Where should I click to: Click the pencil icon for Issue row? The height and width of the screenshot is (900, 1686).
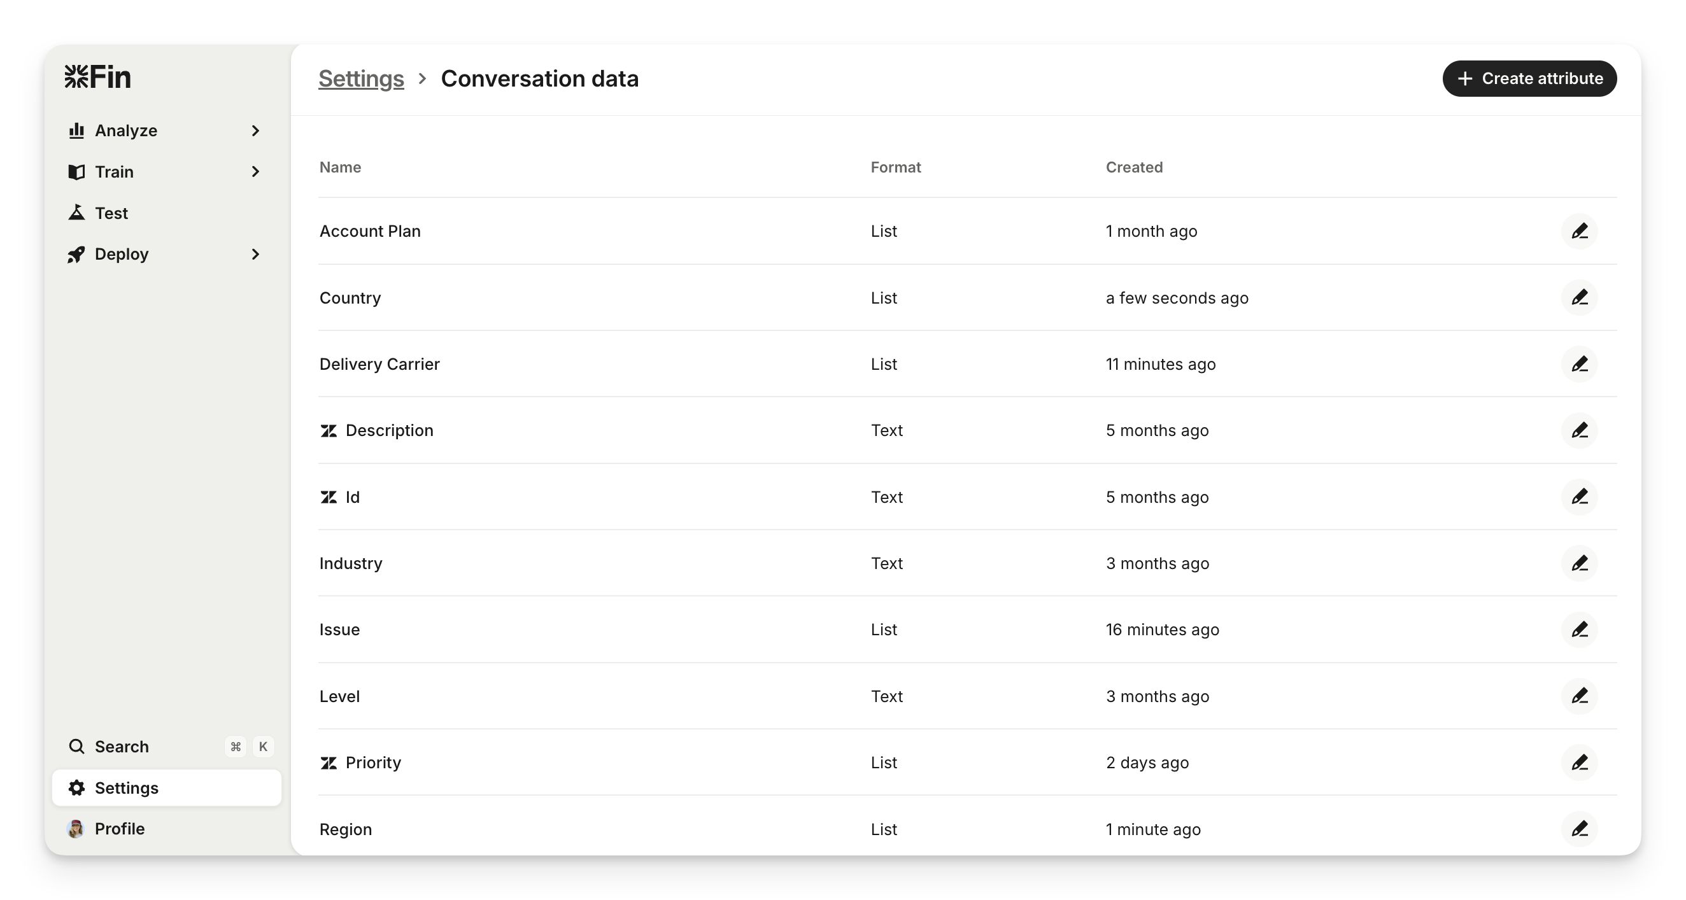[x=1579, y=629]
